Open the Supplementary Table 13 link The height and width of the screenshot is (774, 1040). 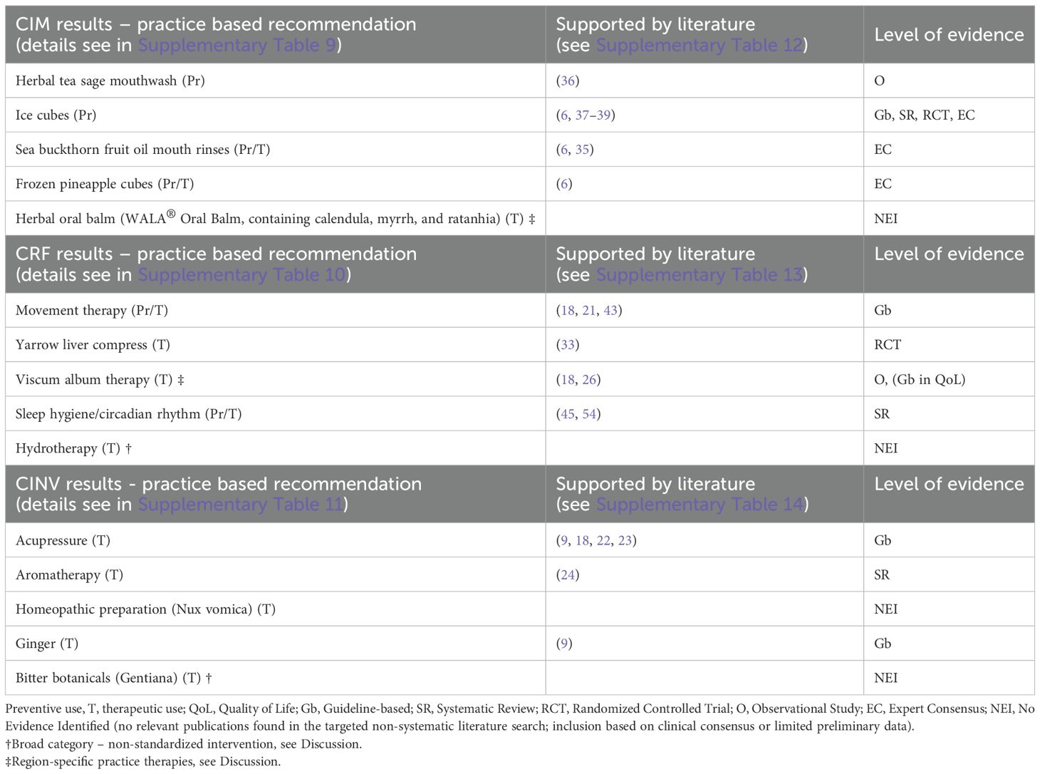tap(699, 275)
